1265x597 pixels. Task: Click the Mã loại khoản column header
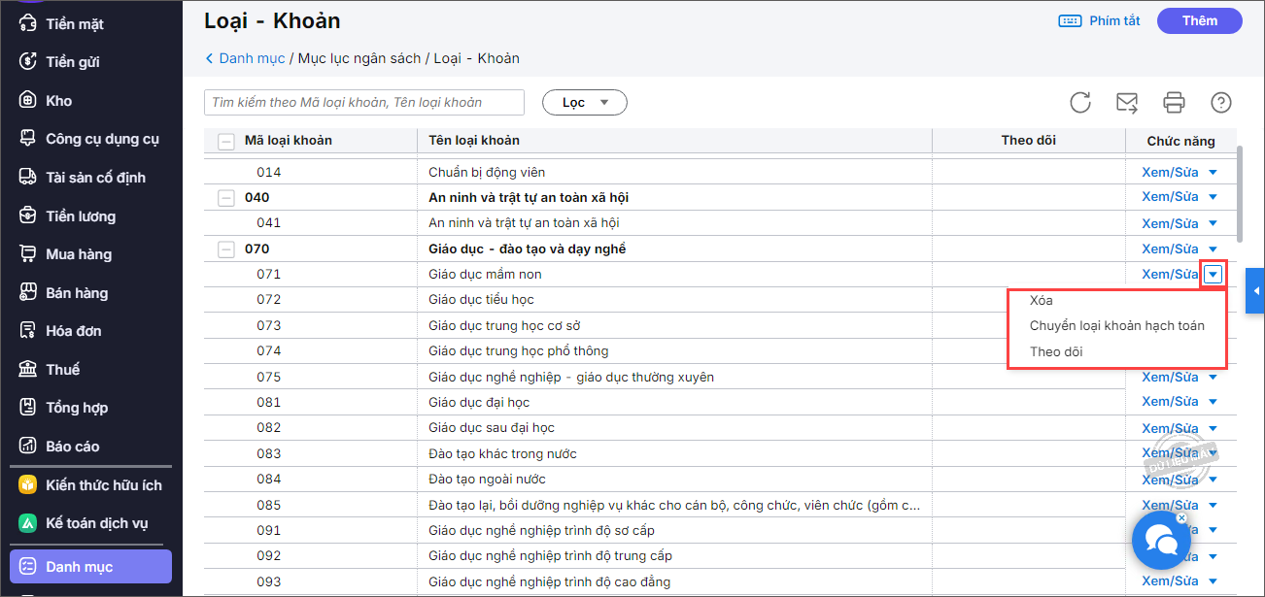point(288,141)
